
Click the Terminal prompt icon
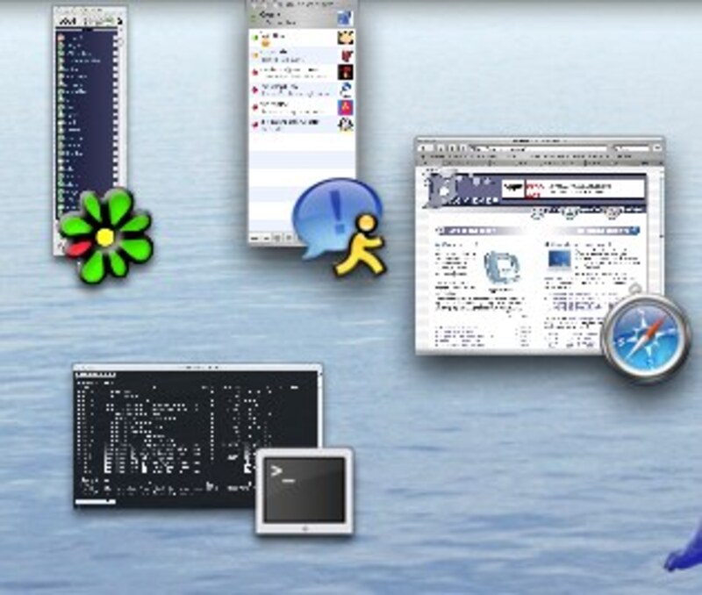coord(304,491)
